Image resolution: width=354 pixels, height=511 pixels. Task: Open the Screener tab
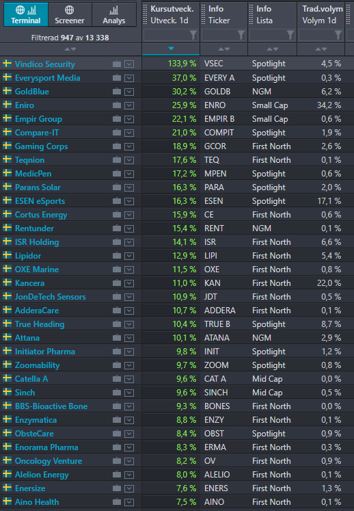coord(70,14)
